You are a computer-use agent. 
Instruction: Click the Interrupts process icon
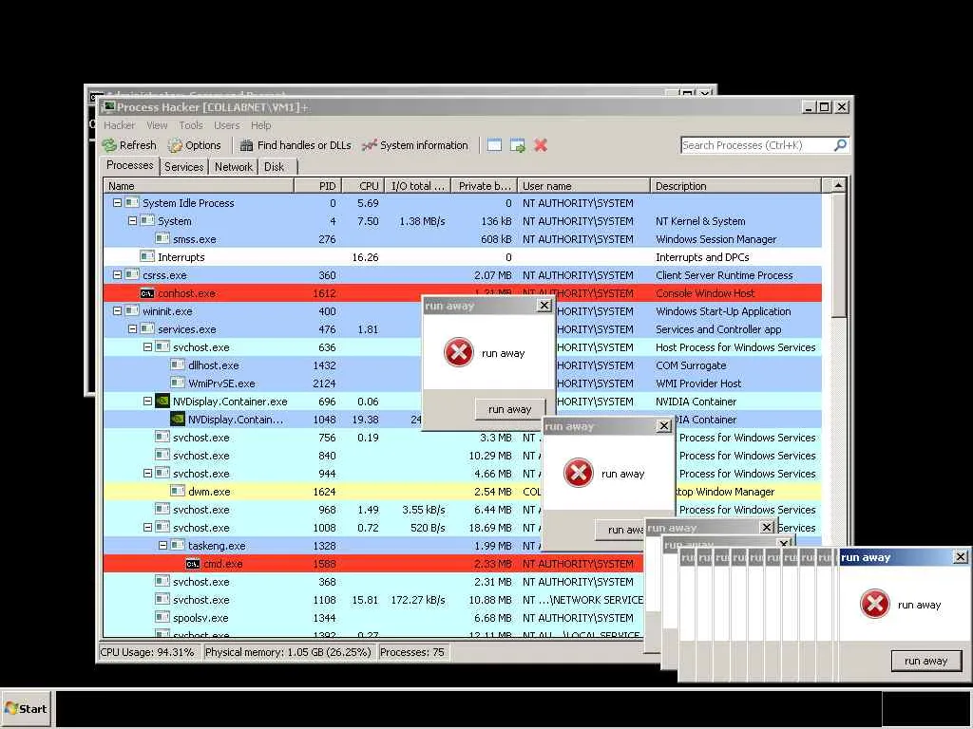click(x=147, y=256)
